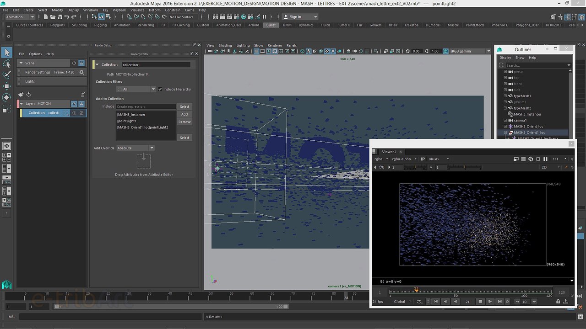Open the render layer list options icon
Viewport: 586px width, 329px height.
click(x=83, y=94)
